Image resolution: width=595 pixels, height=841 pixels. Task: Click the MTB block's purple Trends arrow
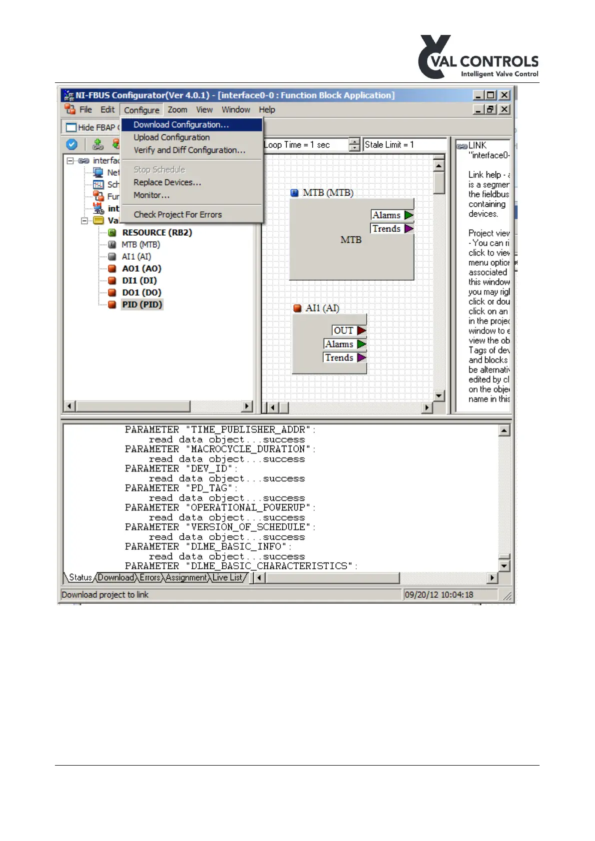(409, 229)
